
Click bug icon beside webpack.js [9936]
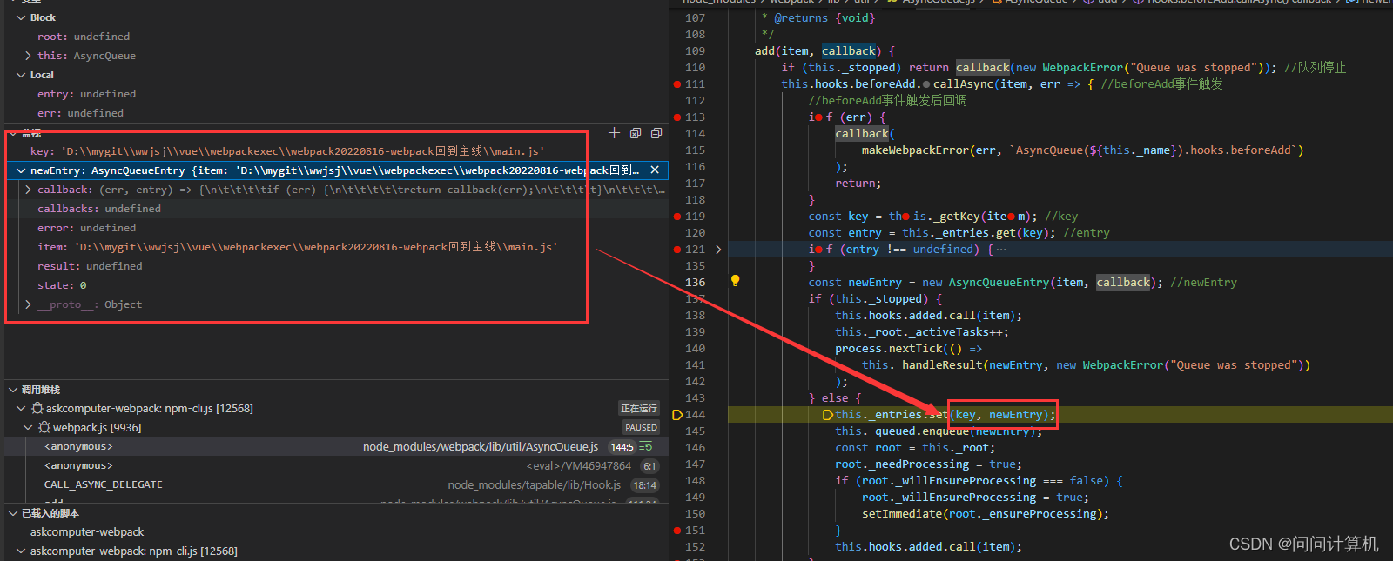click(x=44, y=427)
